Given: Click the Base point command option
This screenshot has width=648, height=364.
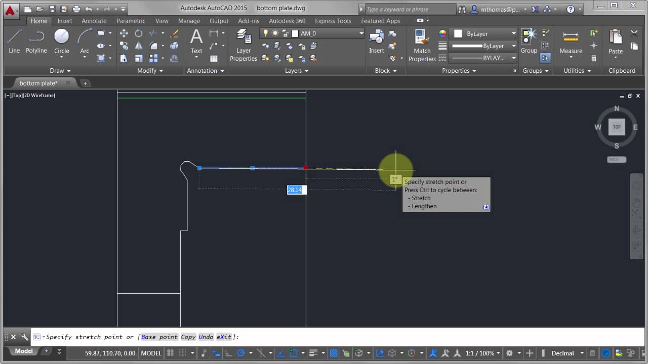Looking at the screenshot, I should point(159,337).
